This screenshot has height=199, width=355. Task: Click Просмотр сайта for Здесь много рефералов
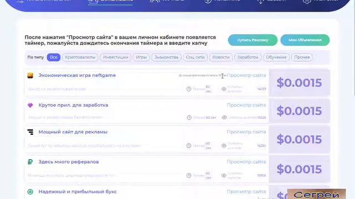tap(246, 162)
